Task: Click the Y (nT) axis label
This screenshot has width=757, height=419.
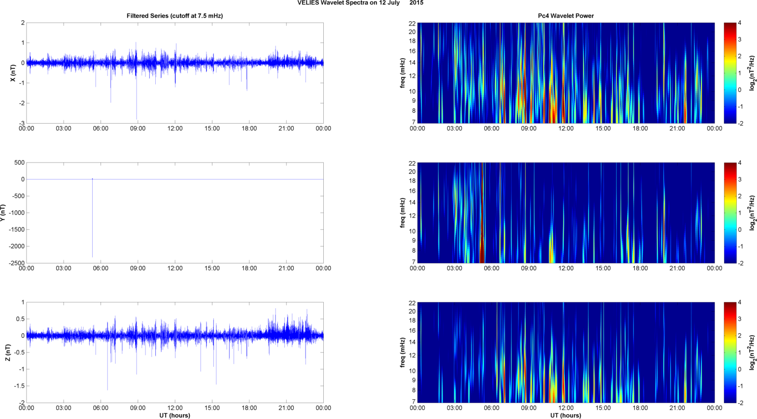Action: click(3, 213)
